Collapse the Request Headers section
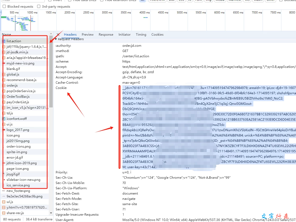 tap(56, 39)
